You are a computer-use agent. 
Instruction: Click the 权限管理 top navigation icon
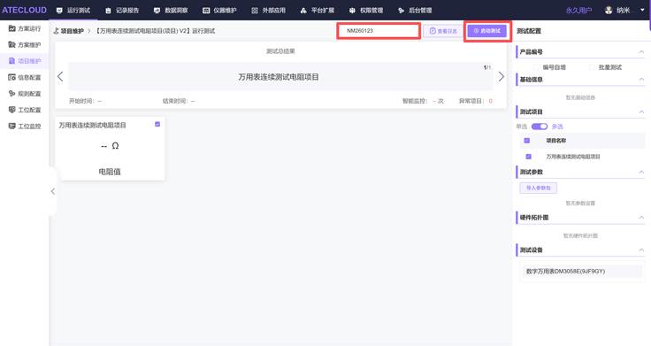tap(352, 11)
